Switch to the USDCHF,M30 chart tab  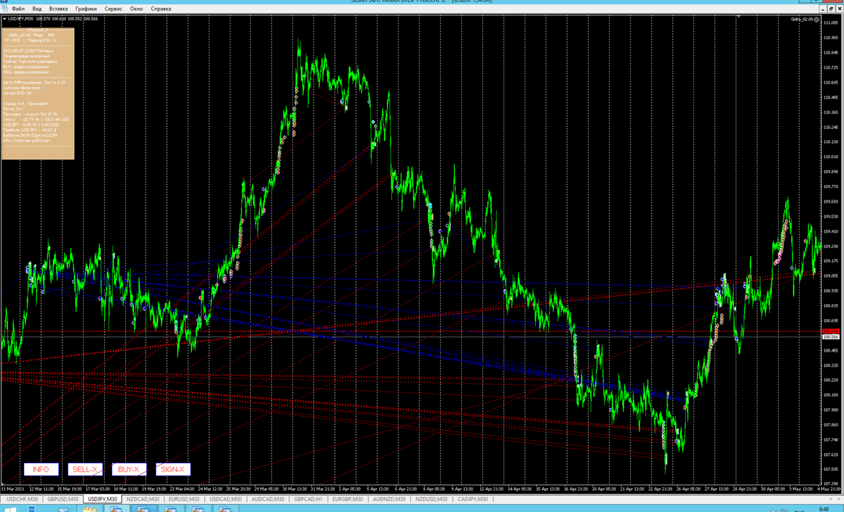pos(22,499)
